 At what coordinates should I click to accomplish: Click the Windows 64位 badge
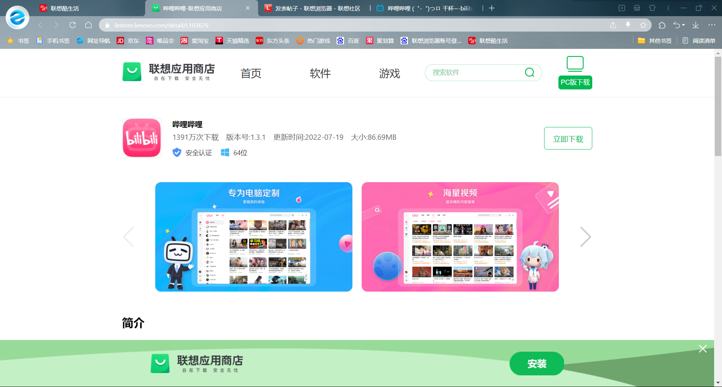234,153
